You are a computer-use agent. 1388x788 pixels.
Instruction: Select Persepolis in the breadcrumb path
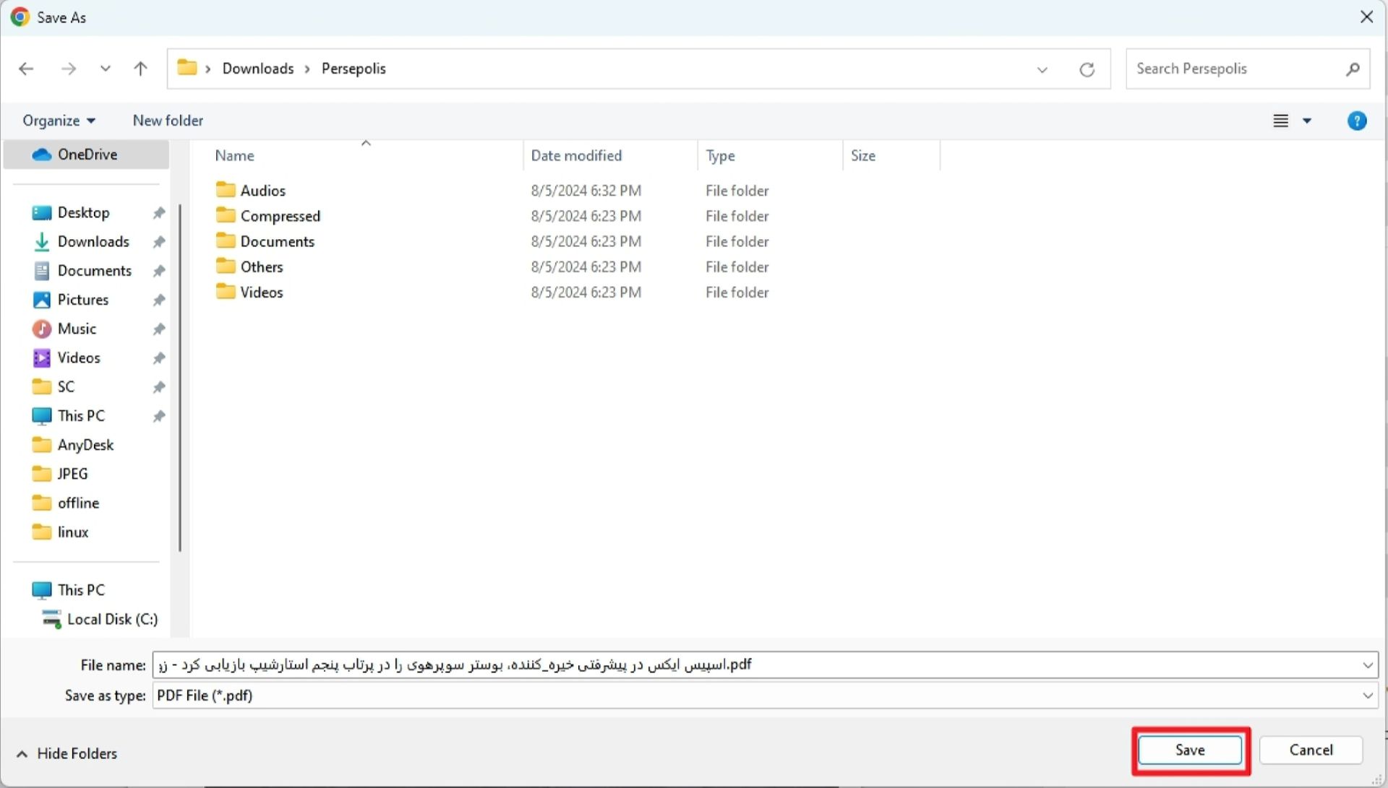(x=354, y=69)
